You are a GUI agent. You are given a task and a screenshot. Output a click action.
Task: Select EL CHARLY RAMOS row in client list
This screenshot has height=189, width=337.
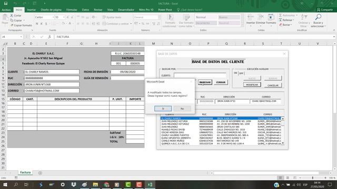click(221, 118)
